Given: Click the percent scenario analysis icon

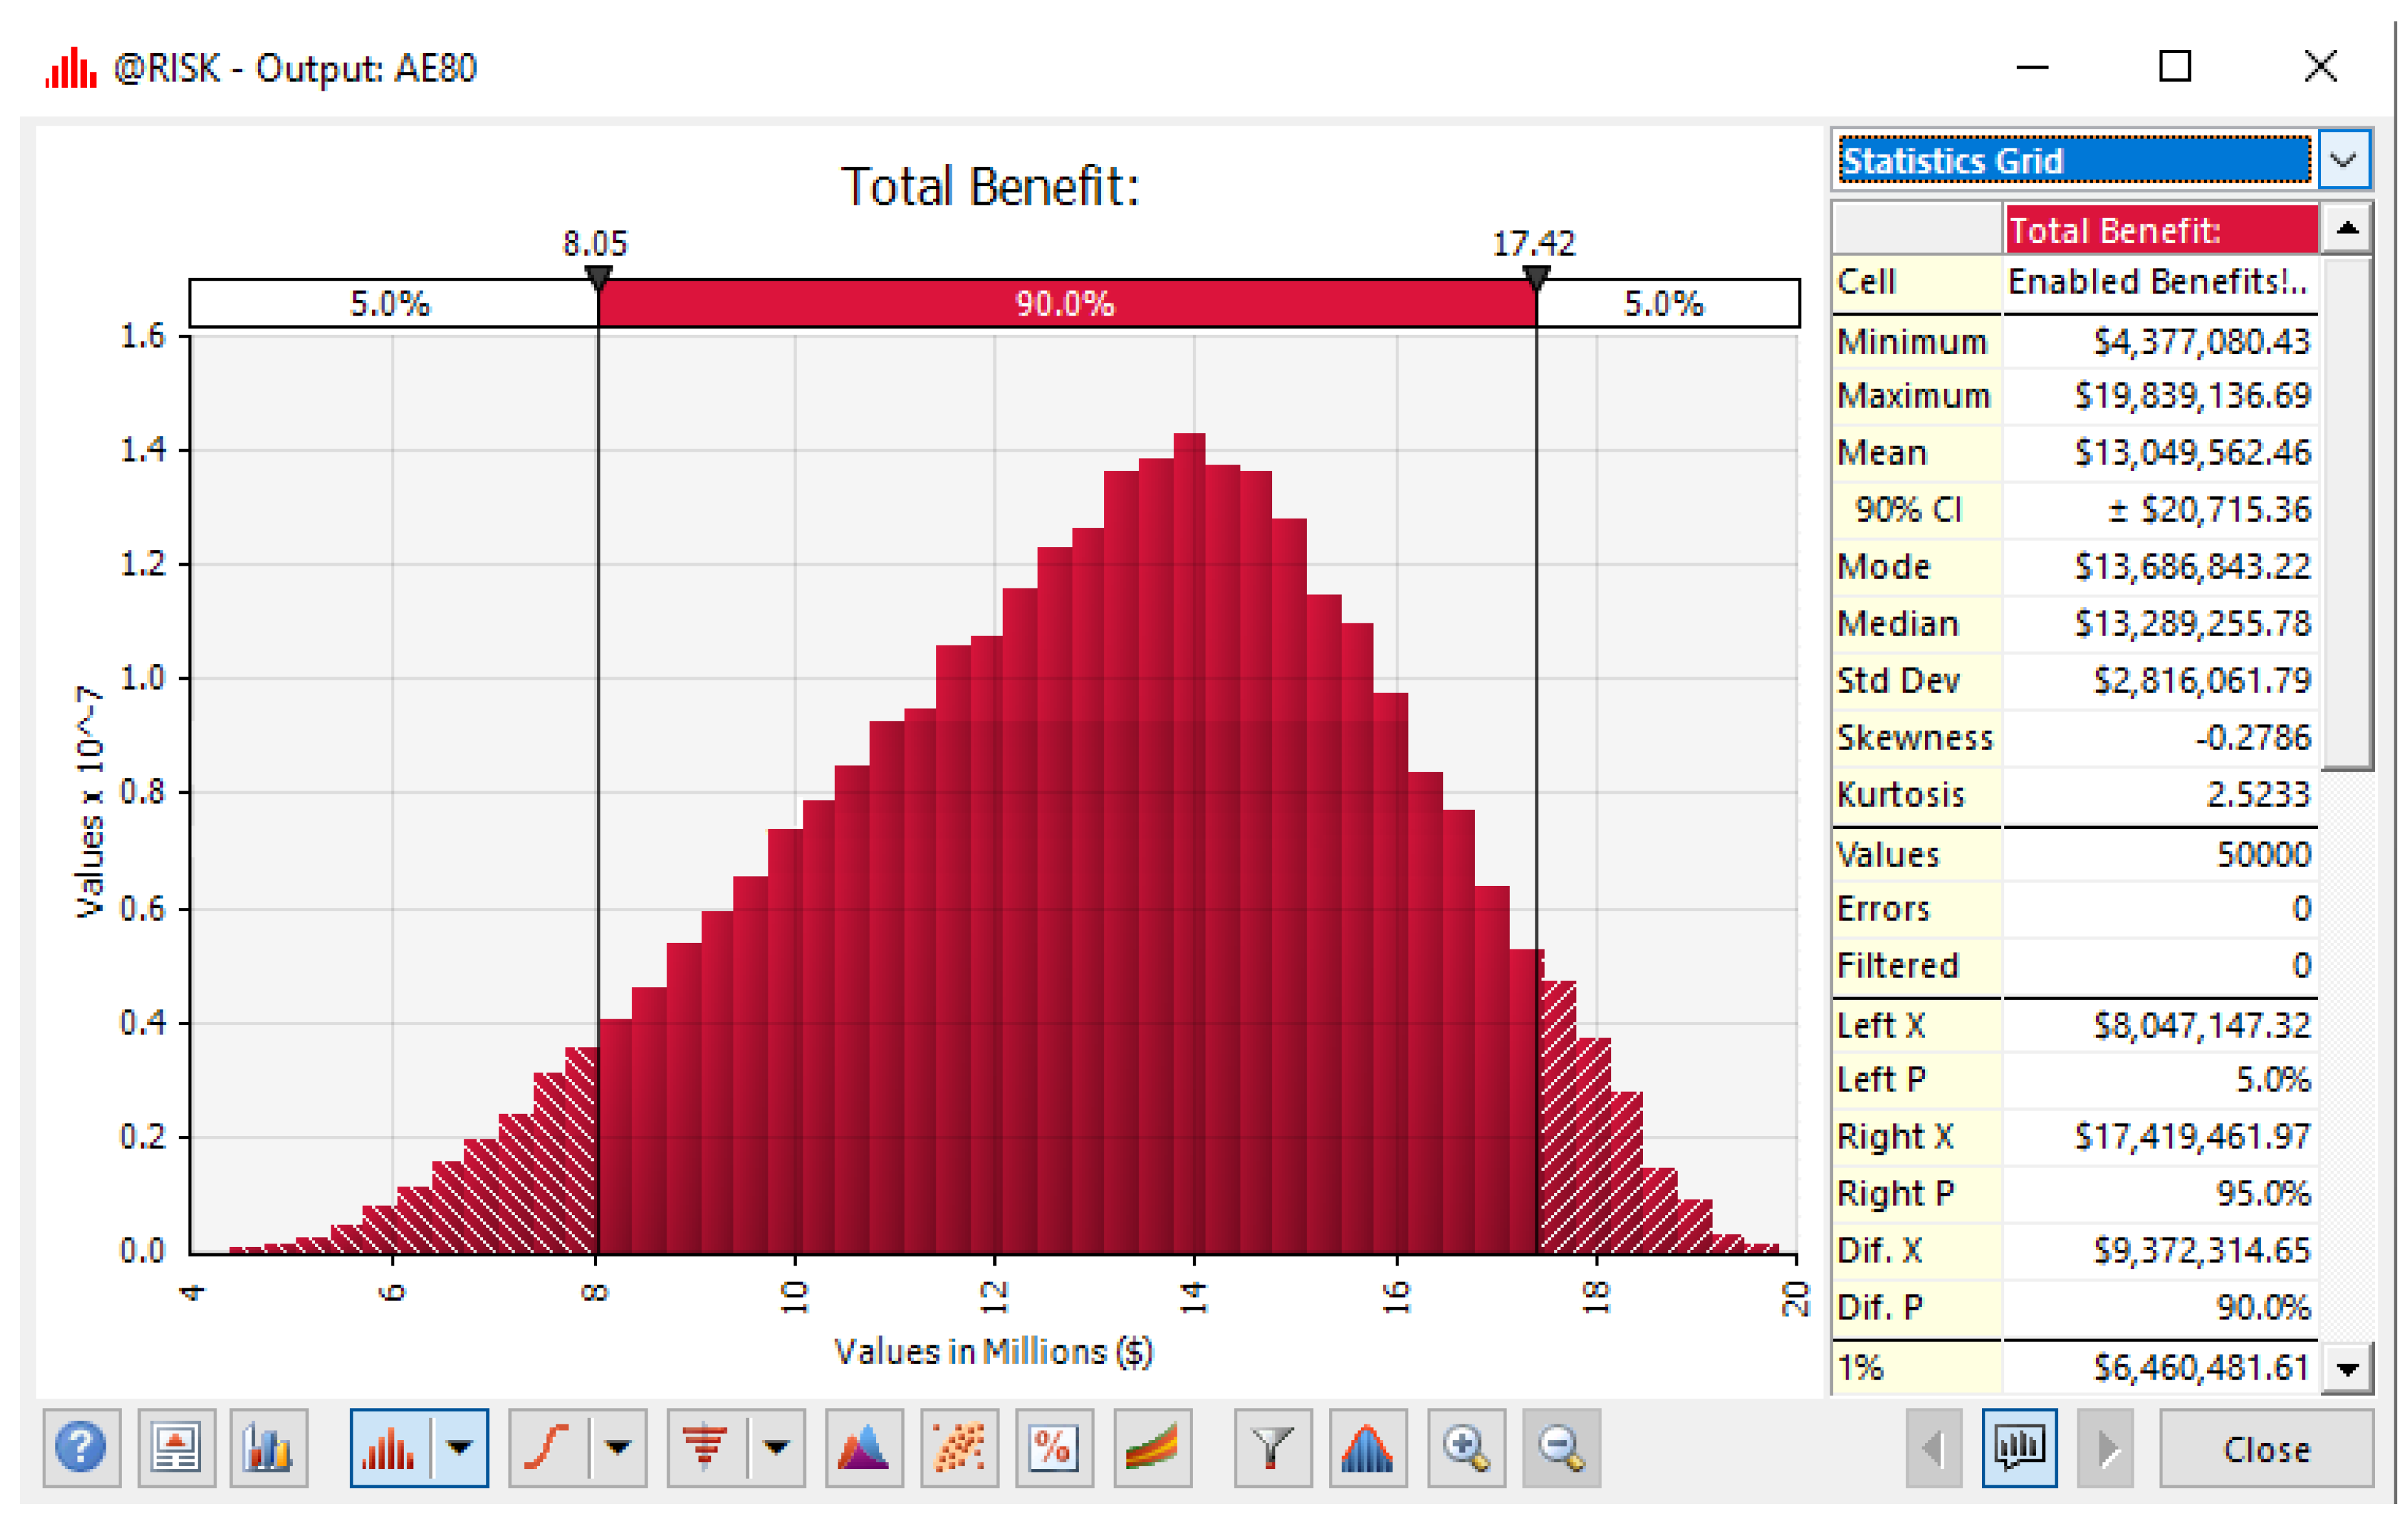Looking at the screenshot, I should tap(1054, 1447).
